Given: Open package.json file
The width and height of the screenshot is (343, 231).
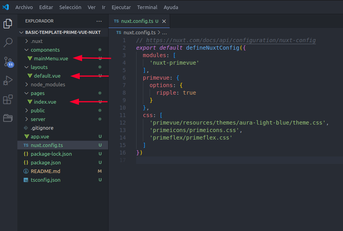Looking at the screenshot, I should click(63, 162).
